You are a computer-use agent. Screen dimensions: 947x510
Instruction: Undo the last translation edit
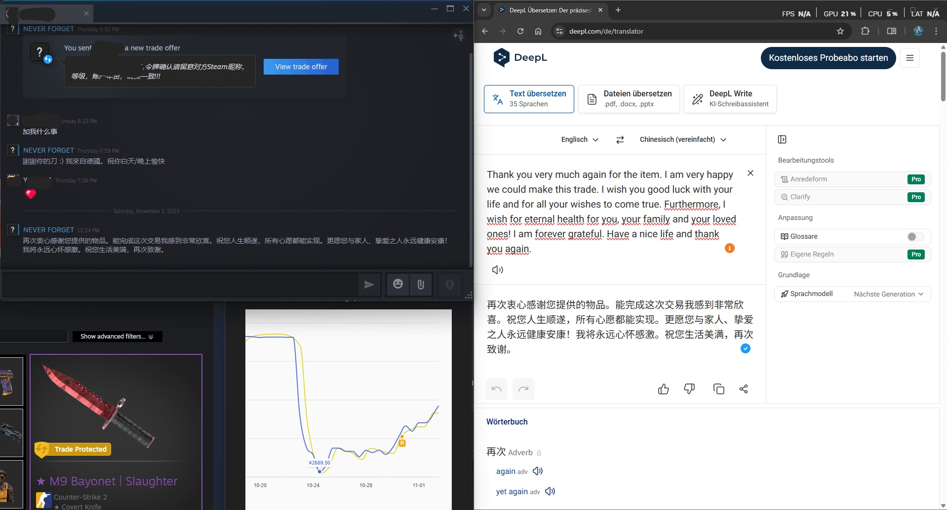[497, 389]
